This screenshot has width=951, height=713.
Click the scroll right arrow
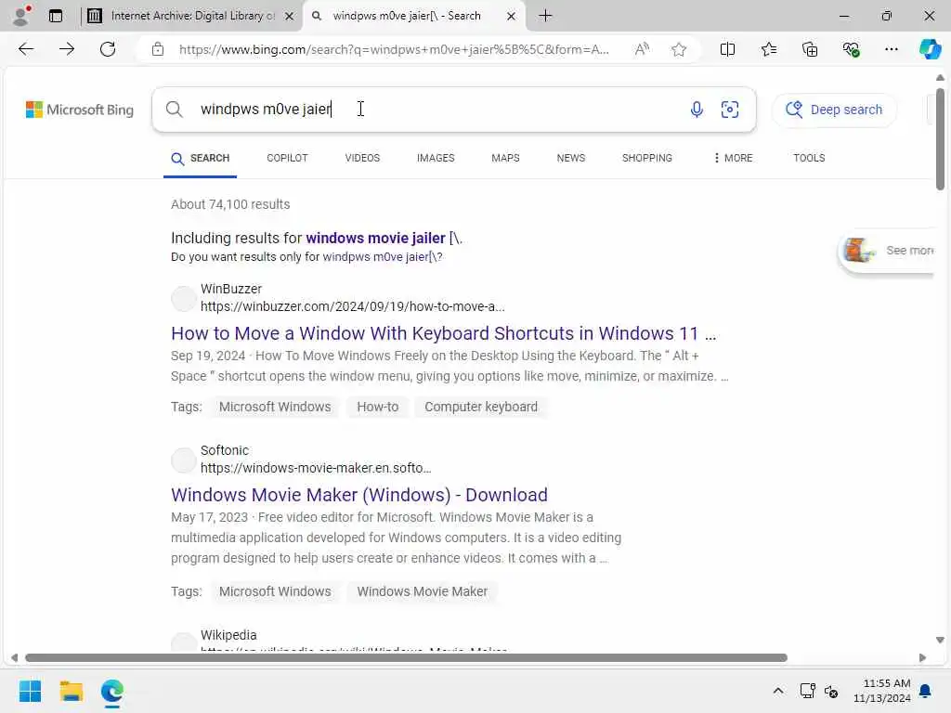point(922,658)
